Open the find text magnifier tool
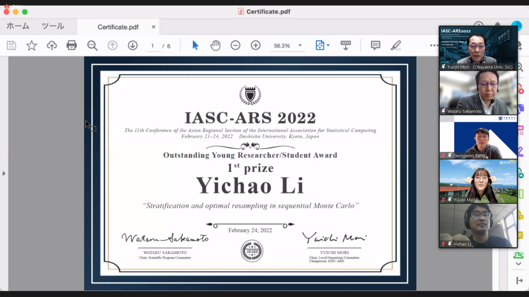 [x=92, y=45]
